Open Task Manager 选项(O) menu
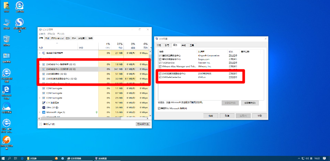Viewport: 330px width, 161px height. pos(51,34)
